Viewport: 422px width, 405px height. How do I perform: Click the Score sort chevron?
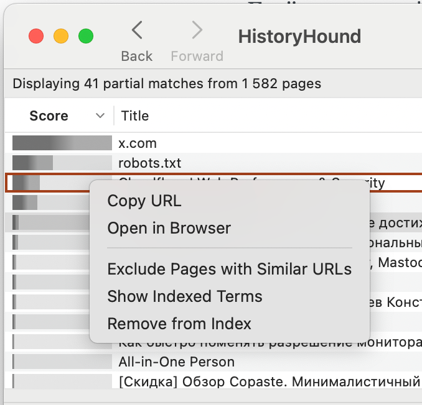tap(100, 116)
